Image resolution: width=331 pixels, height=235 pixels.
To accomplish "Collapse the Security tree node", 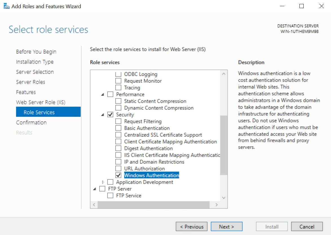I will pyautogui.click(x=103, y=115).
